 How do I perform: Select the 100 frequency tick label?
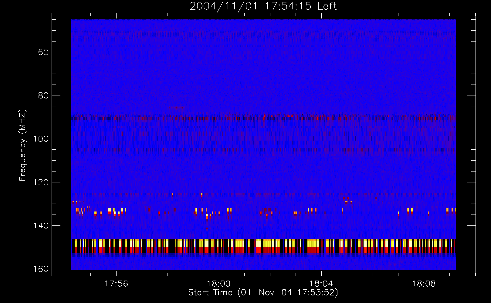pyautogui.click(x=41, y=139)
